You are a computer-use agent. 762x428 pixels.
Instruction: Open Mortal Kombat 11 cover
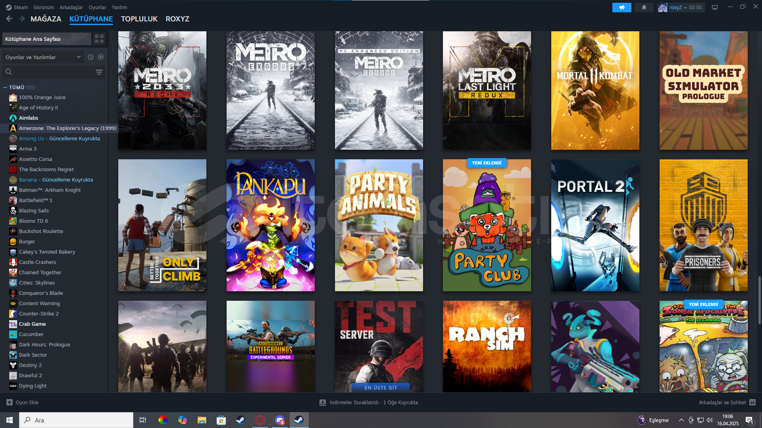pyautogui.click(x=595, y=90)
